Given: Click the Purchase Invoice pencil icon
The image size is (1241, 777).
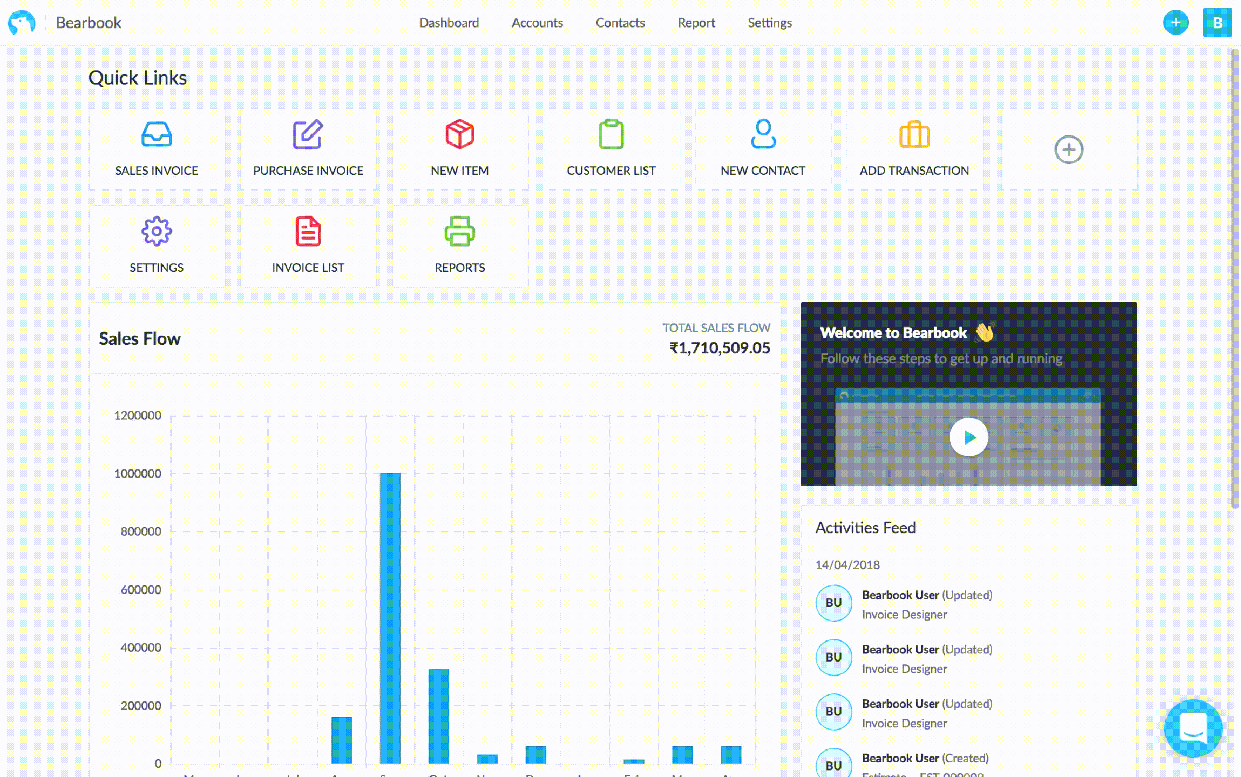Looking at the screenshot, I should tap(308, 134).
